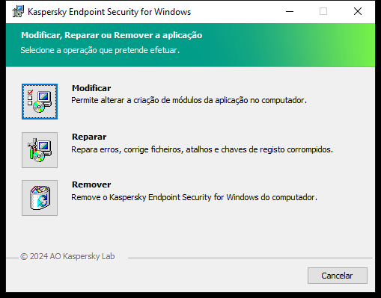Click the disabled maximize window button
This screenshot has width=381, height=298.
(x=323, y=11)
